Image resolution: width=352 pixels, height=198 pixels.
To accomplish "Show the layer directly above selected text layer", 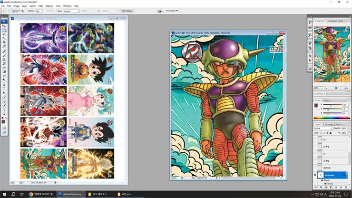I will pos(315,168).
